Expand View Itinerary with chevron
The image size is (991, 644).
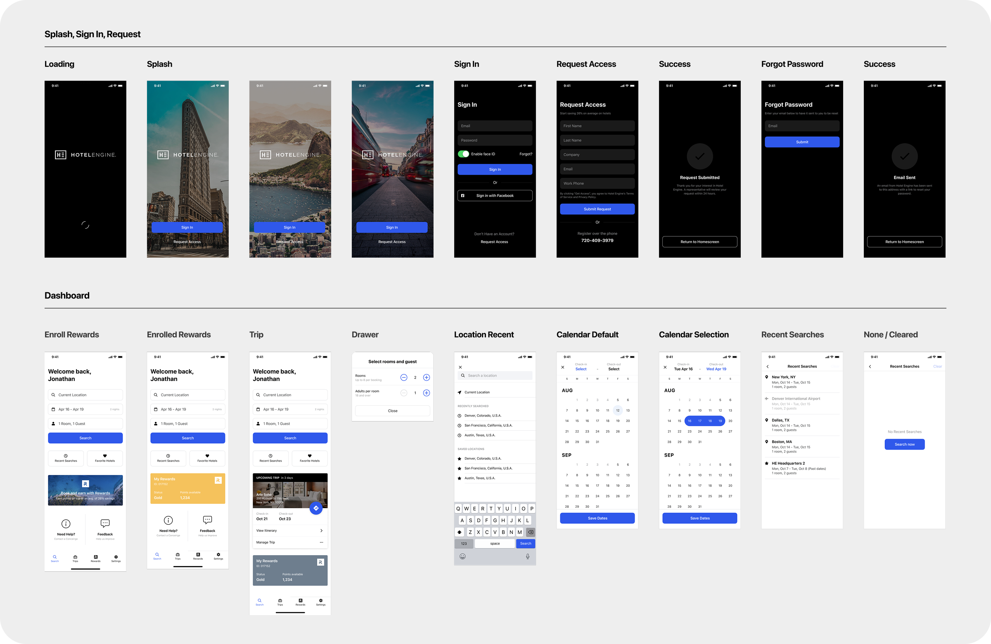tap(321, 530)
